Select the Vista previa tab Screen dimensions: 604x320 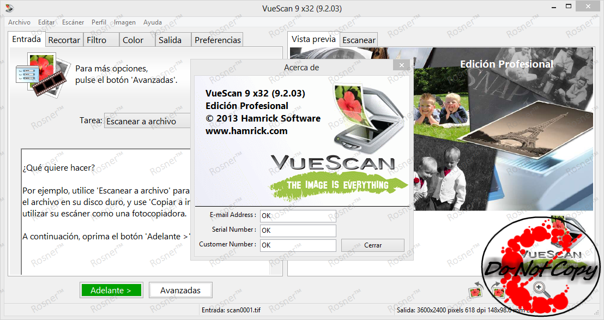313,39
